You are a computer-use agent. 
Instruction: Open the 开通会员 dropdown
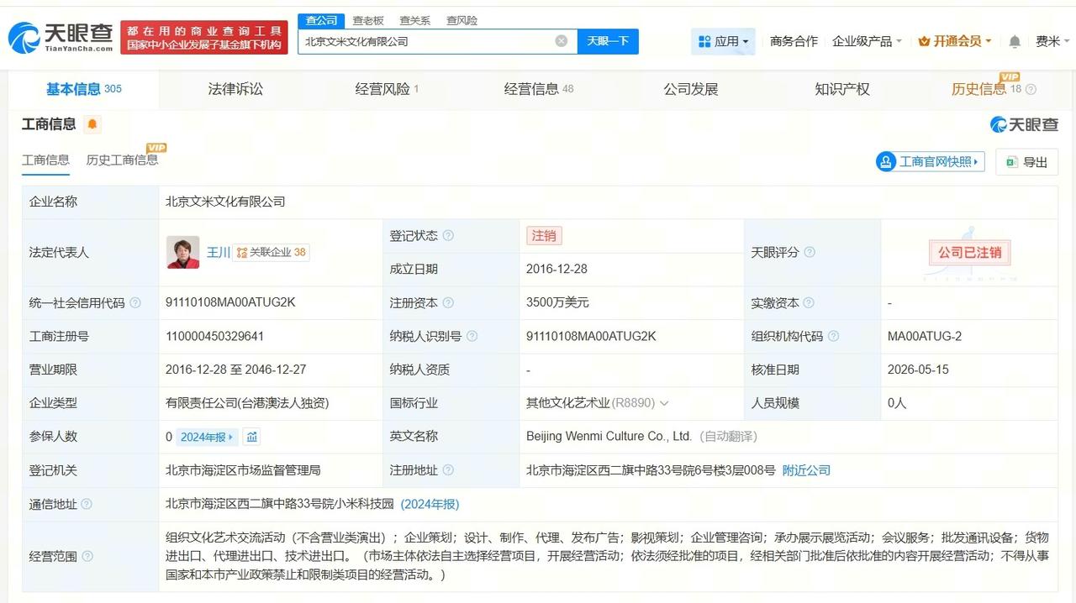pos(955,41)
